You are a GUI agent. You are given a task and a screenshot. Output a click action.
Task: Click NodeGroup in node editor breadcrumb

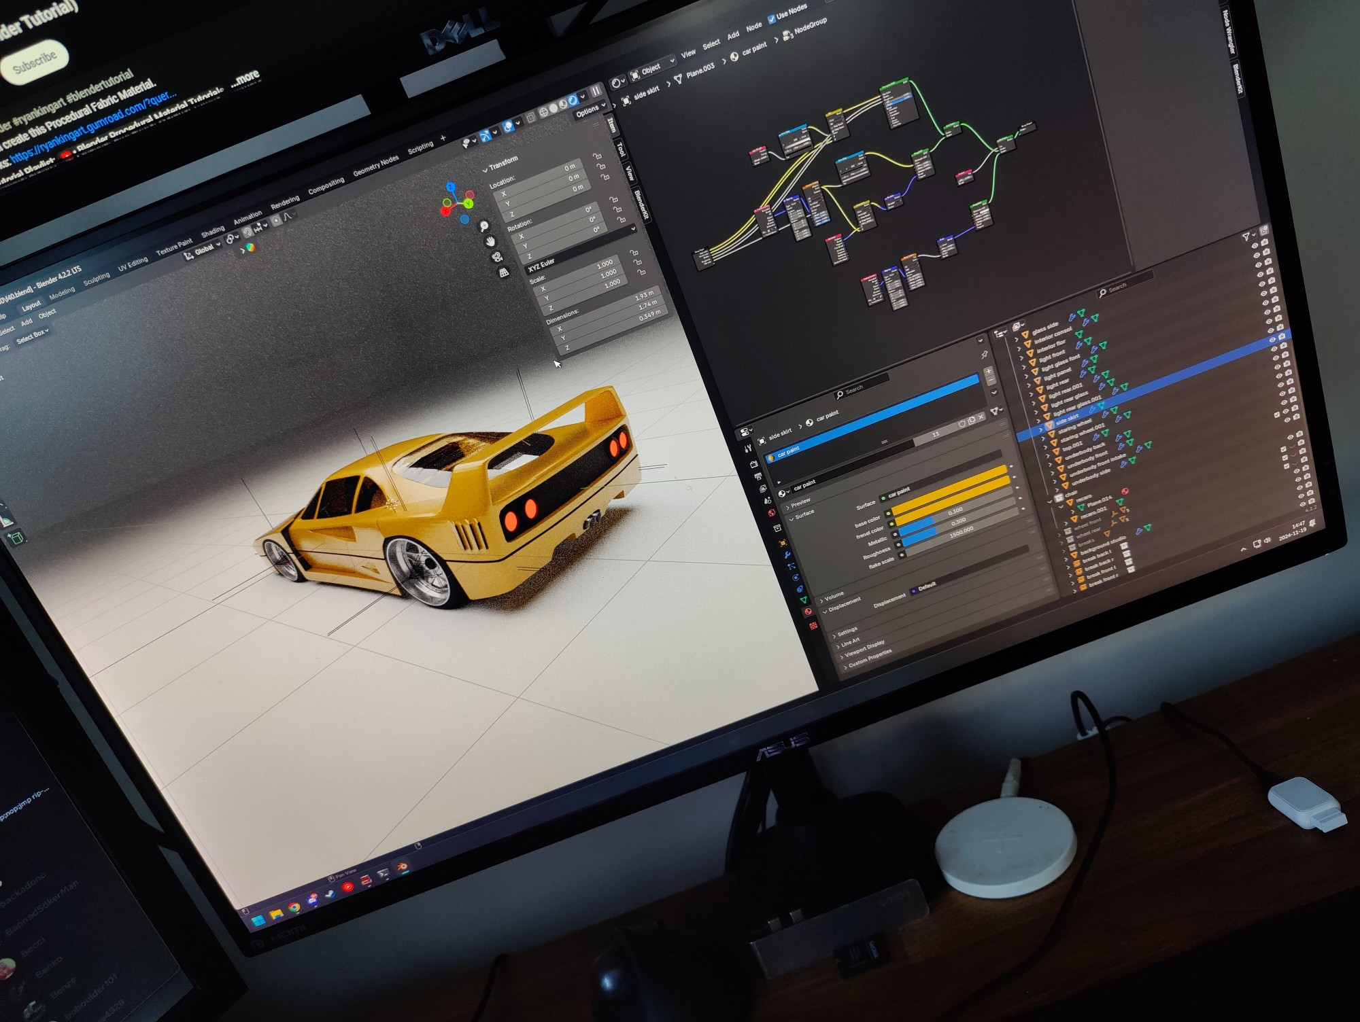[x=811, y=27]
